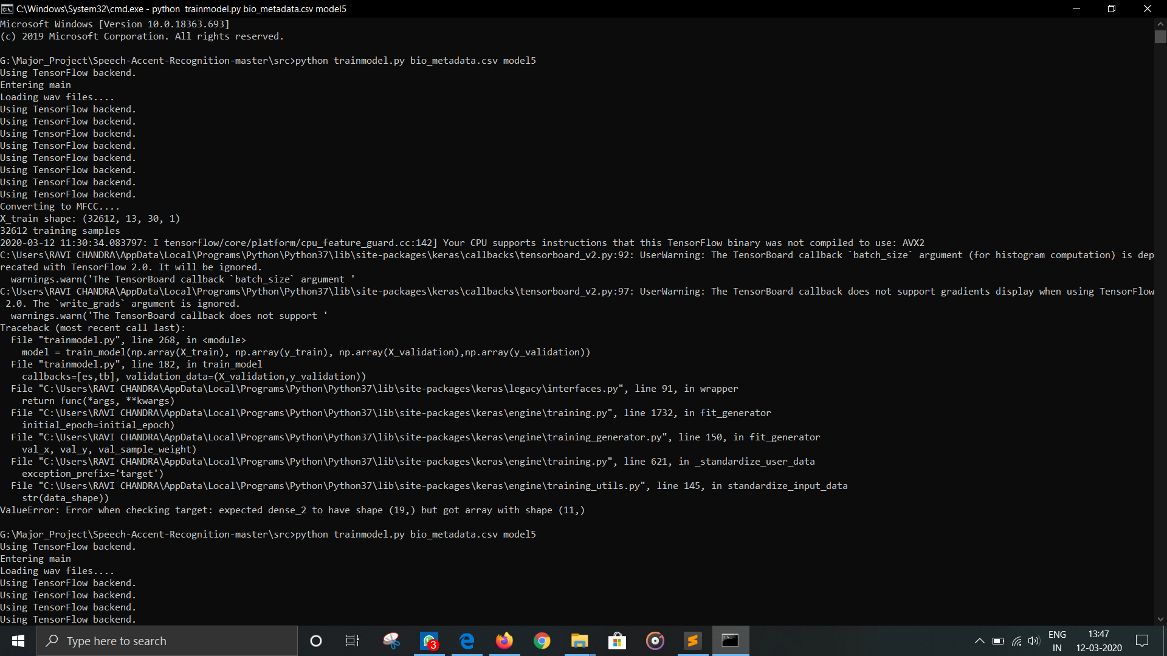
Task: Click the 'Microsoft Windows [Version 10.0.18363.693]' line
Action: coord(115,24)
